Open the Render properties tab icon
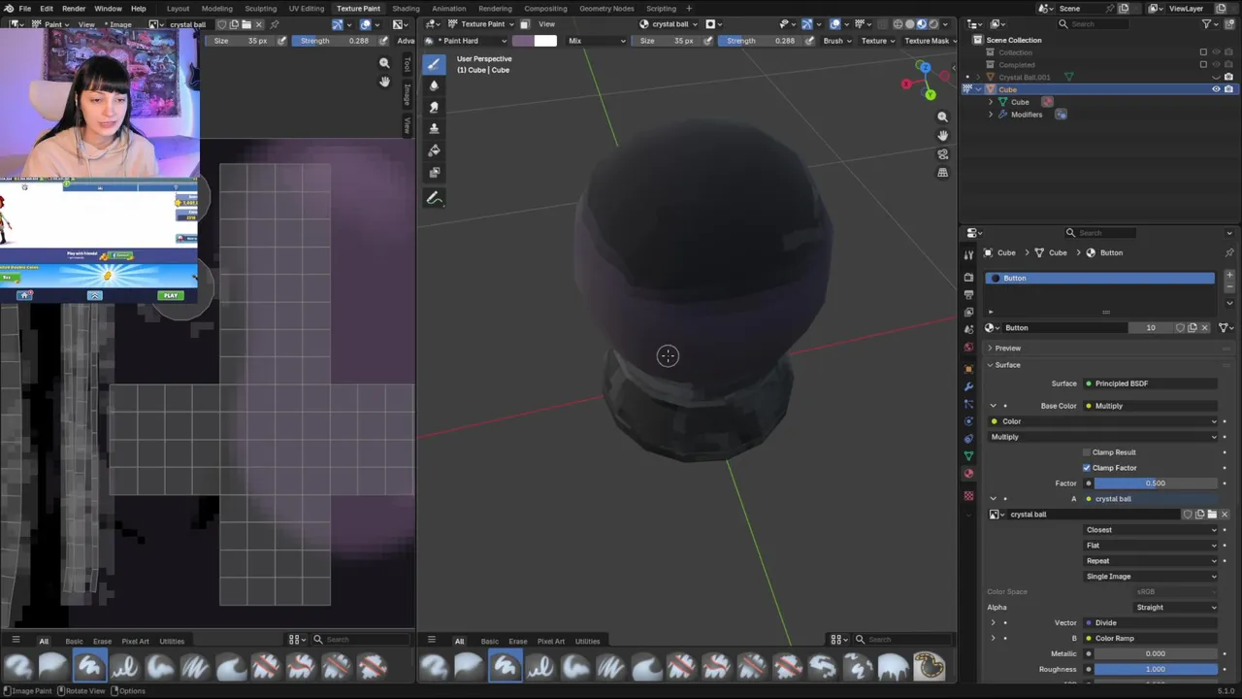The image size is (1242, 699). pyautogui.click(x=968, y=278)
